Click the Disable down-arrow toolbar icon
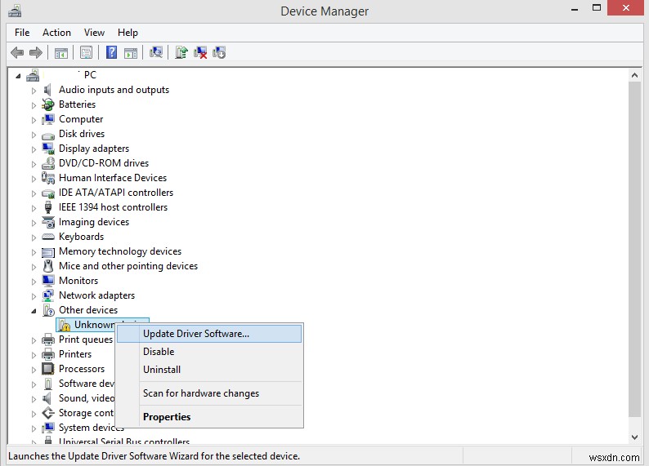The image size is (649, 466). [x=219, y=53]
